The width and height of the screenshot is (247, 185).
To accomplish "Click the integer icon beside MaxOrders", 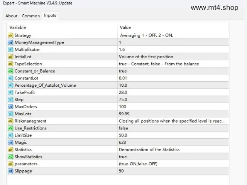I will click(10, 107).
